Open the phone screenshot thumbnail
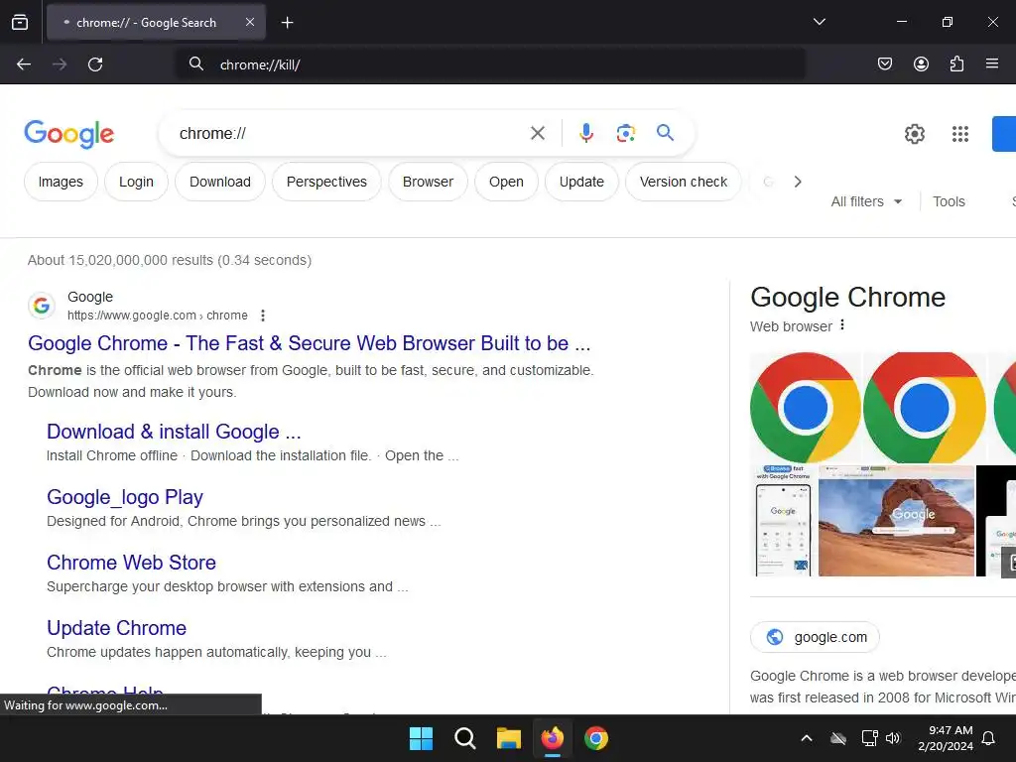Image resolution: width=1016 pixels, height=762 pixels. point(784,520)
